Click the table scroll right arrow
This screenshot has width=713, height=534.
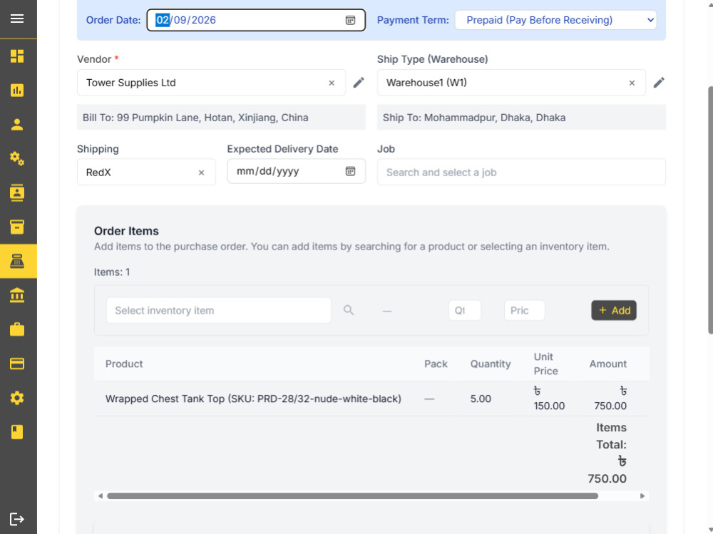(642, 496)
